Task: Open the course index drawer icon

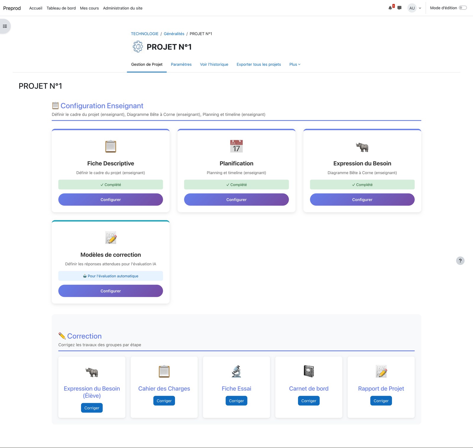Action: pos(5,26)
